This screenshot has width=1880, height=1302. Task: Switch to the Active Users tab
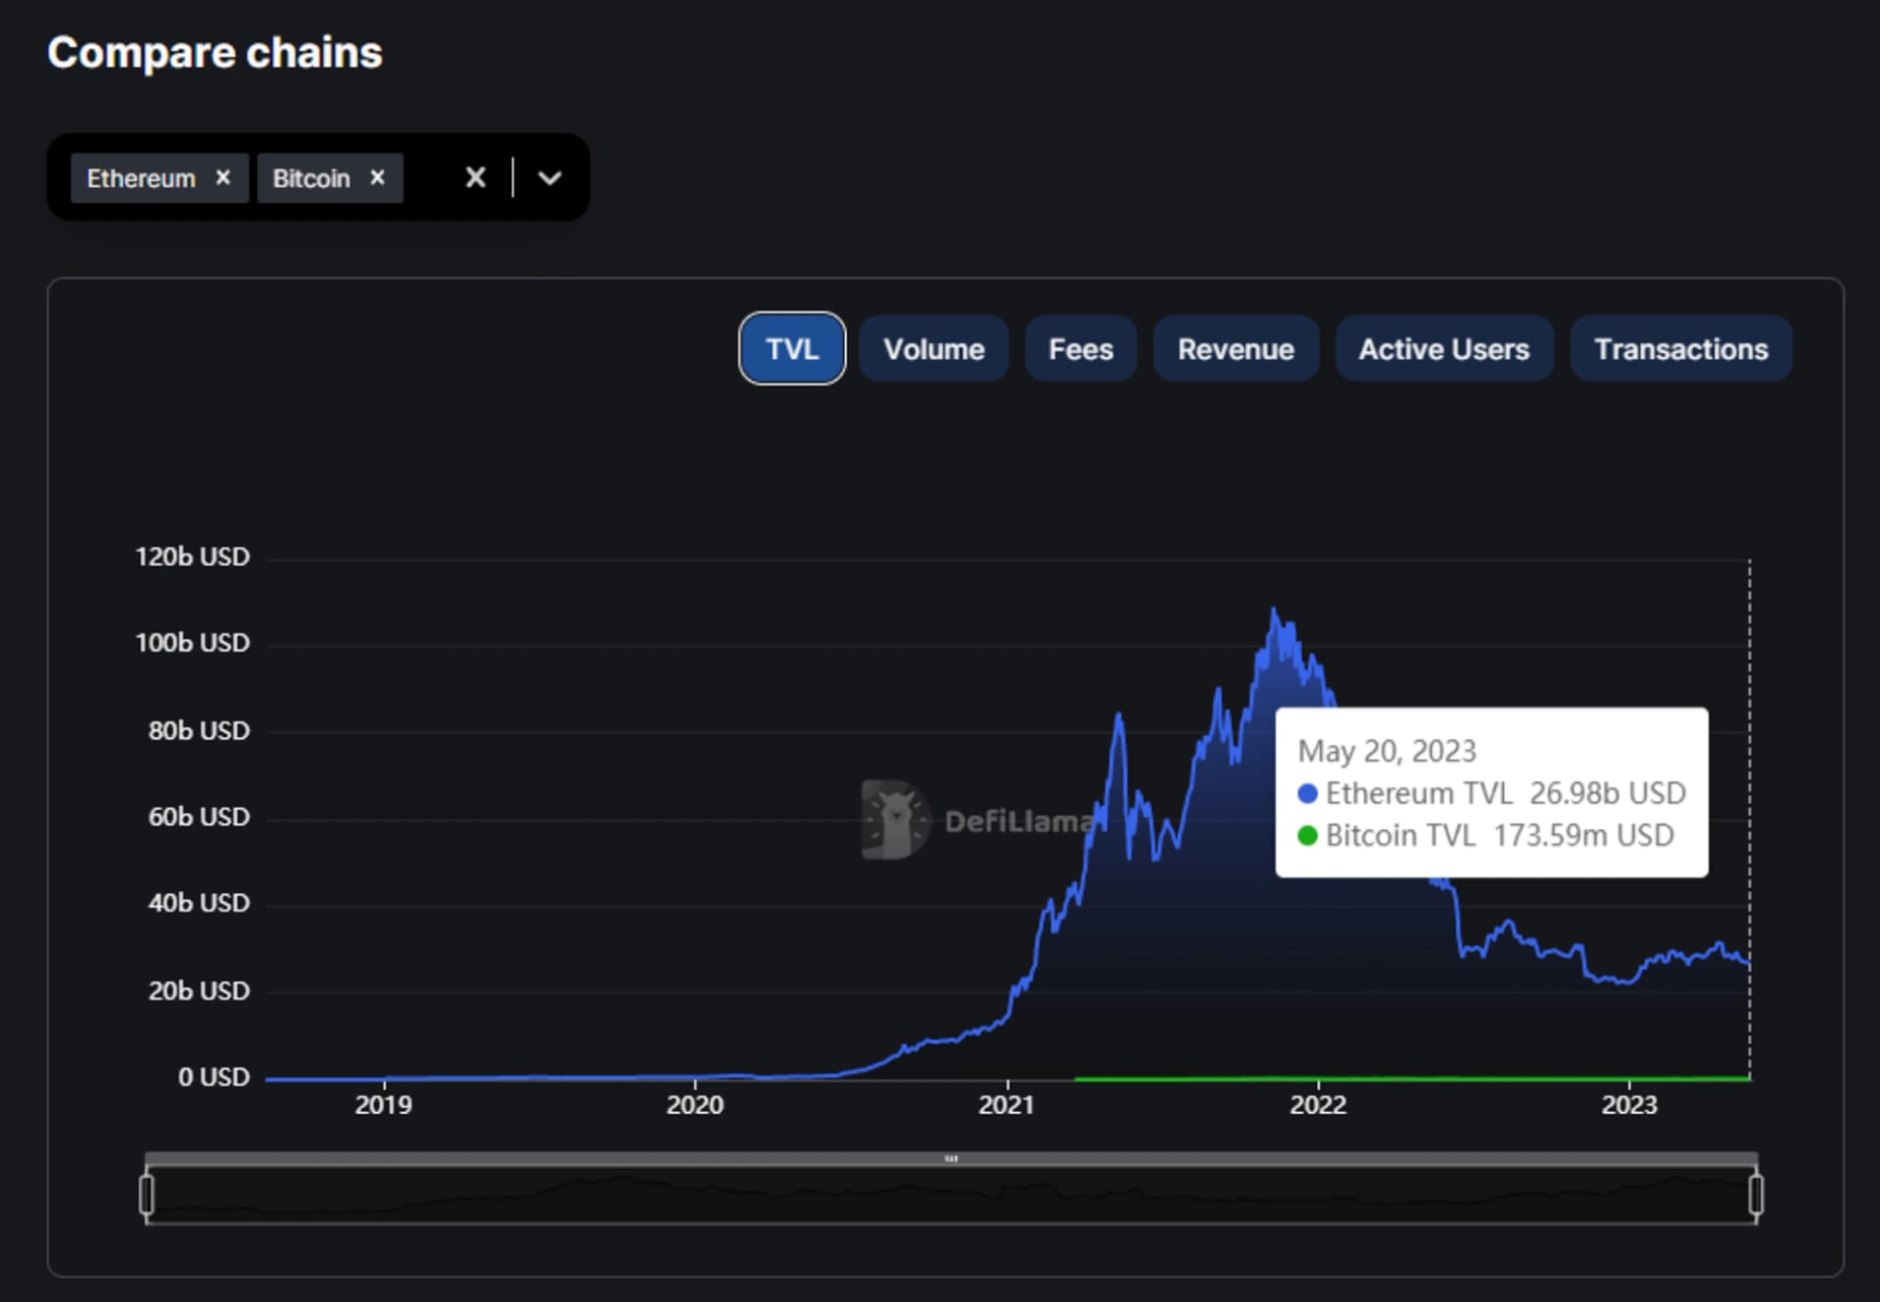(x=1443, y=349)
